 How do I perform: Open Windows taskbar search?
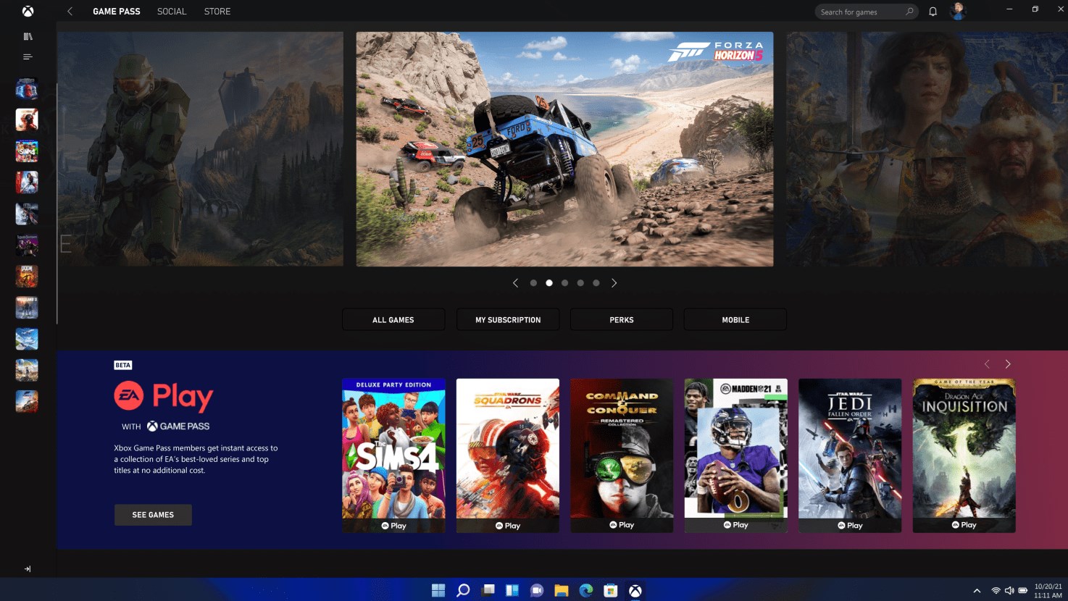tap(463, 590)
